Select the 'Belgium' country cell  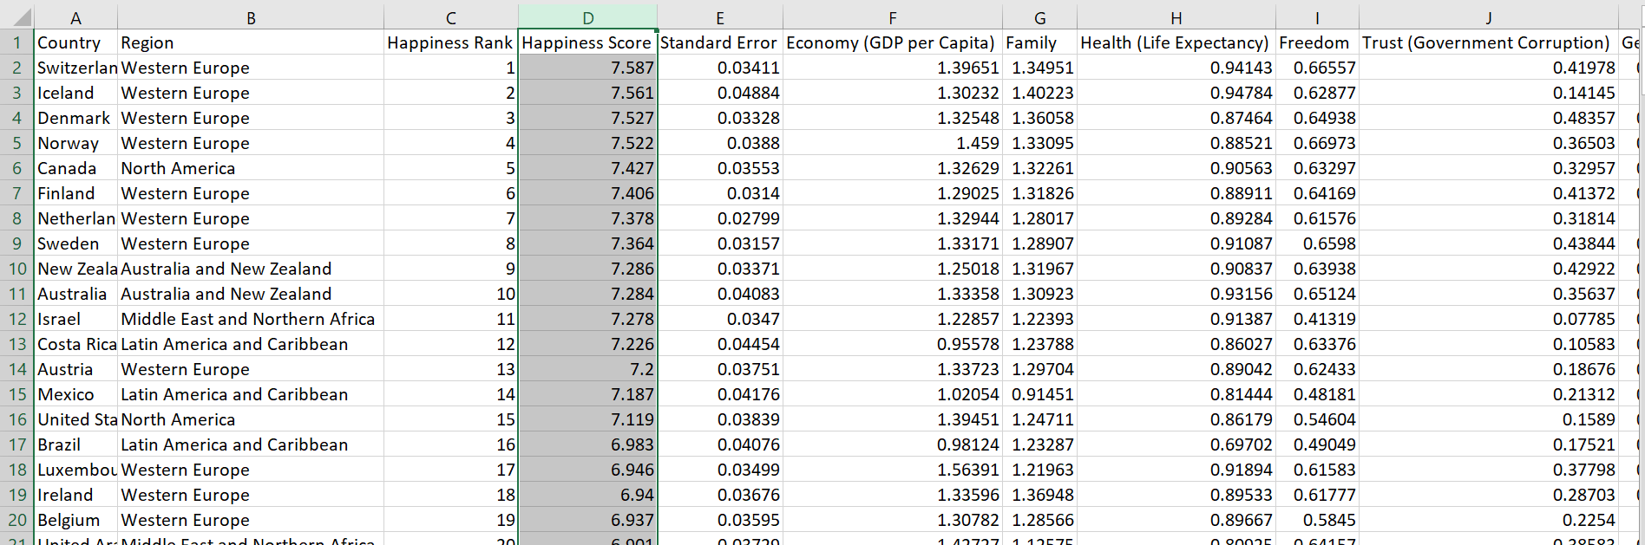click(x=75, y=520)
